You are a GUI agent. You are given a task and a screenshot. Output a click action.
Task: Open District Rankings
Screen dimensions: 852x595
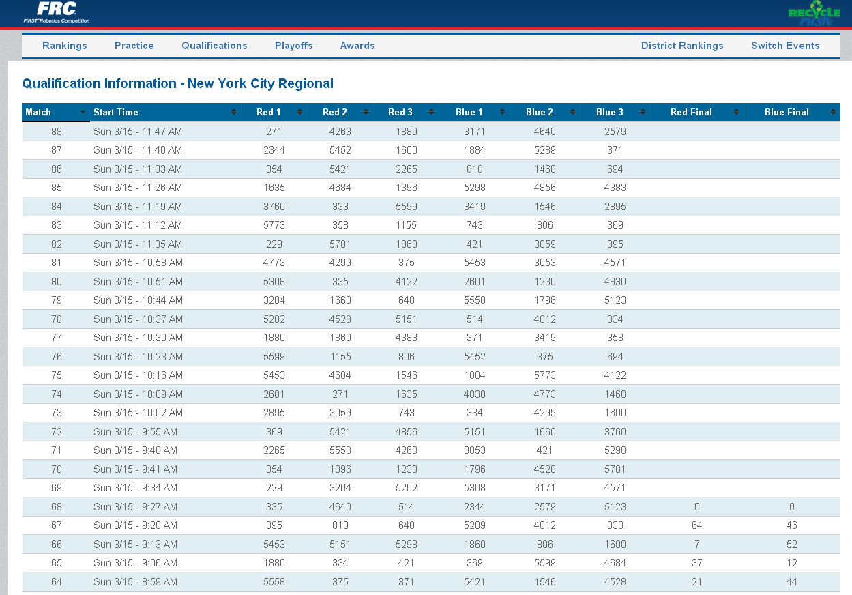coord(682,46)
